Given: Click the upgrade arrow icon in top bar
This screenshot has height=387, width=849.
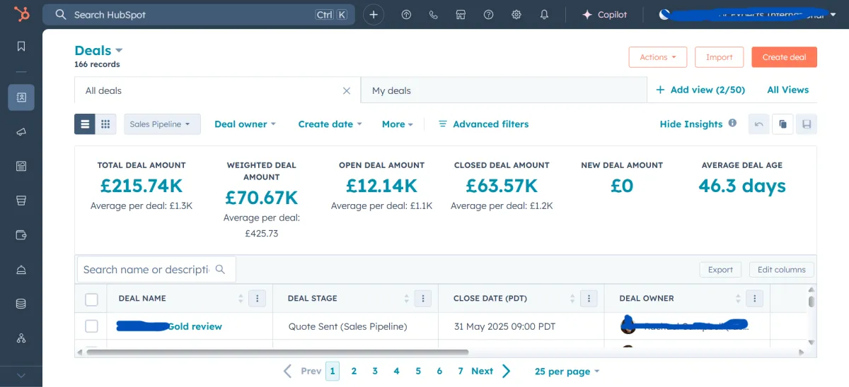Looking at the screenshot, I should pos(406,14).
